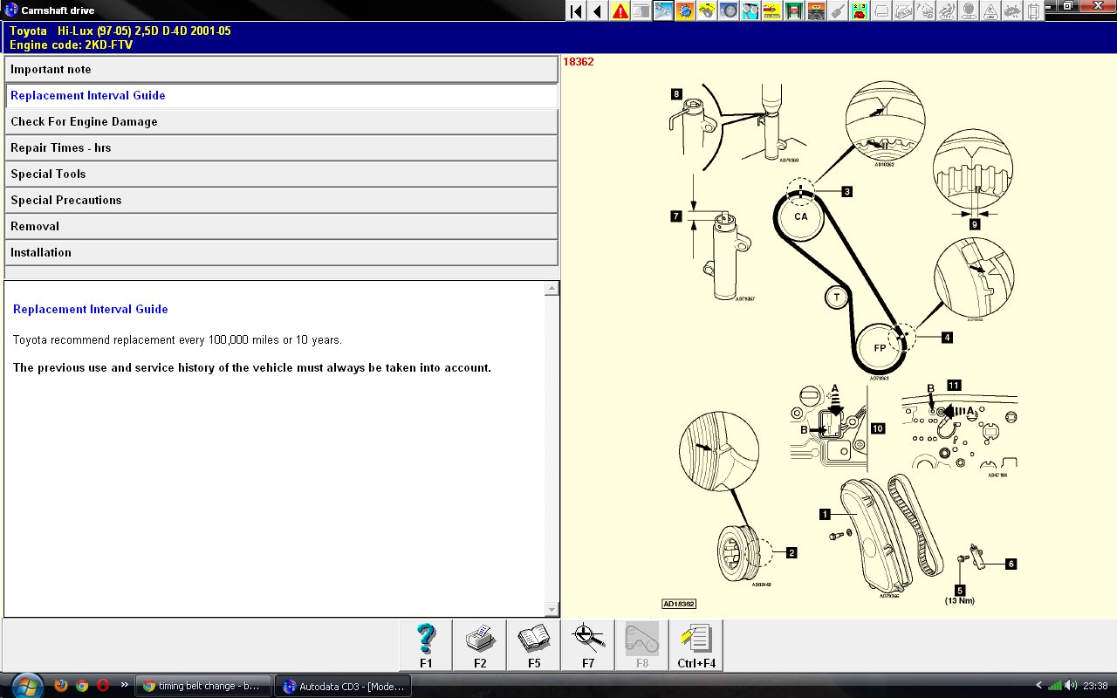The width and height of the screenshot is (1117, 698).
Task: Click the network signal tray icon
Action: point(1054,686)
